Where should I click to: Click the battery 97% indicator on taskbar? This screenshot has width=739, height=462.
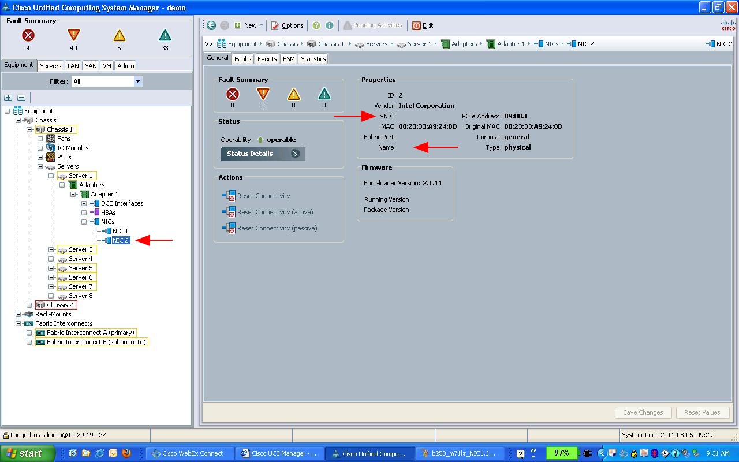tap(561, 453)
